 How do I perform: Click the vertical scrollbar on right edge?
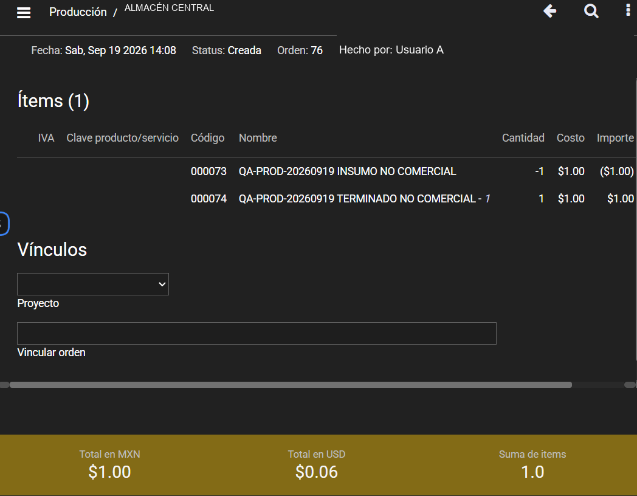coord(635,219)
